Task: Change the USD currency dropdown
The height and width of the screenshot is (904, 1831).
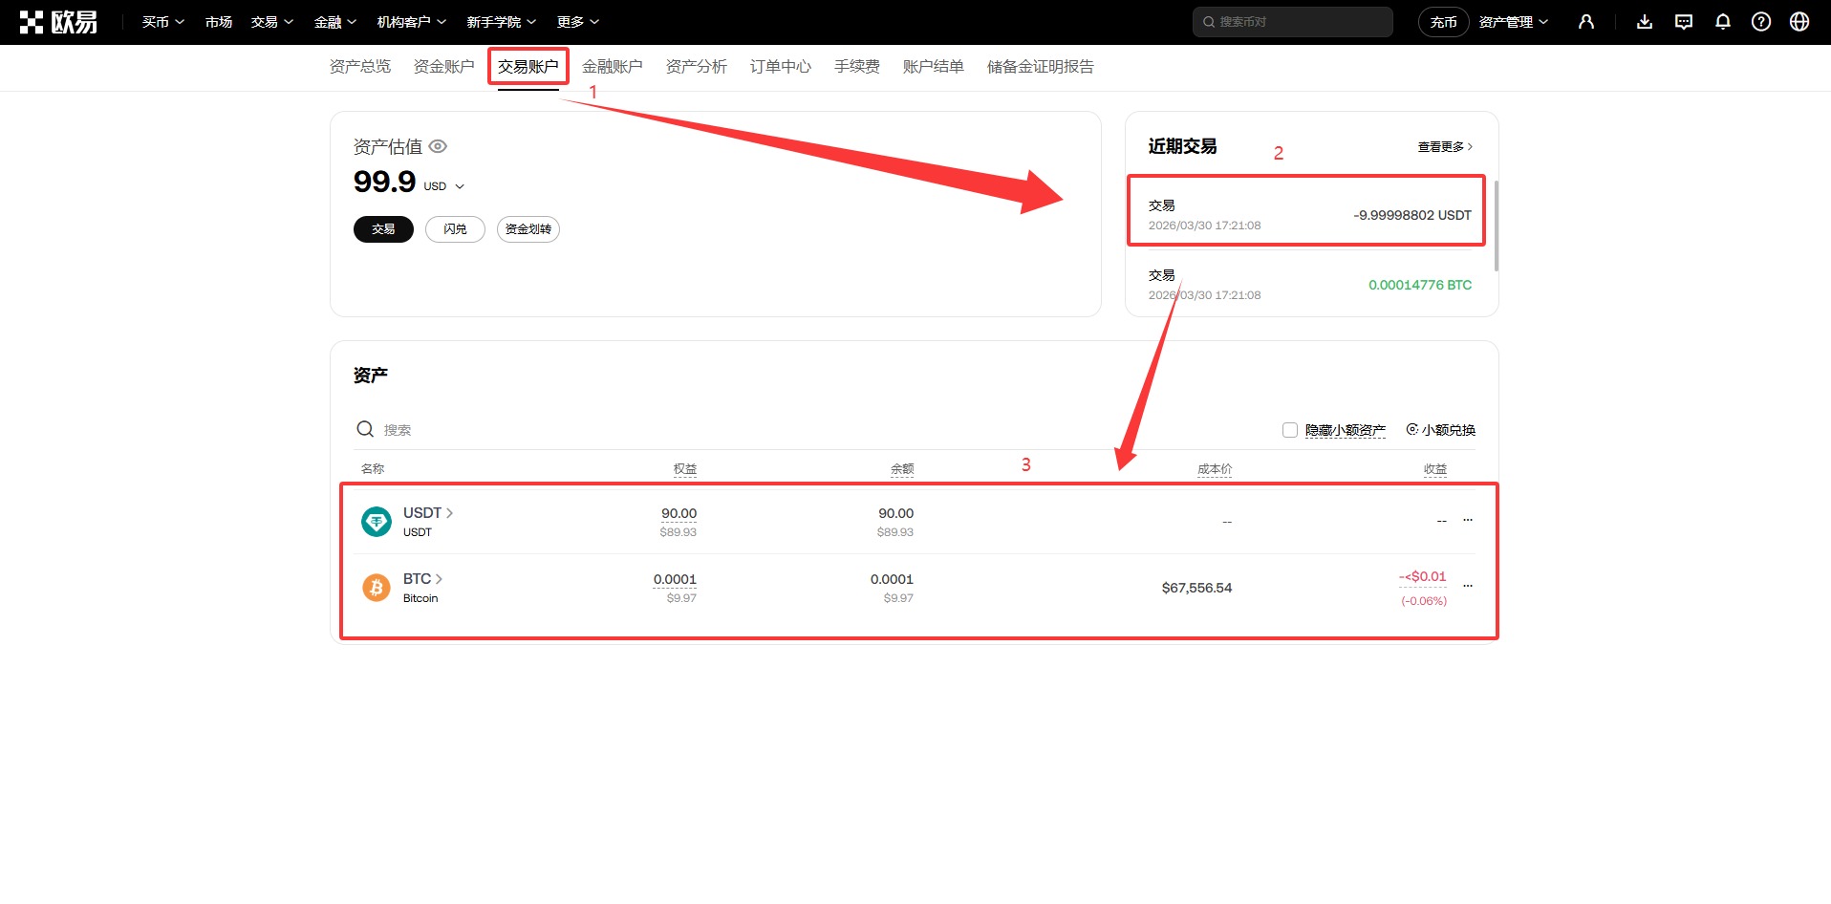Action: [444, 186]
